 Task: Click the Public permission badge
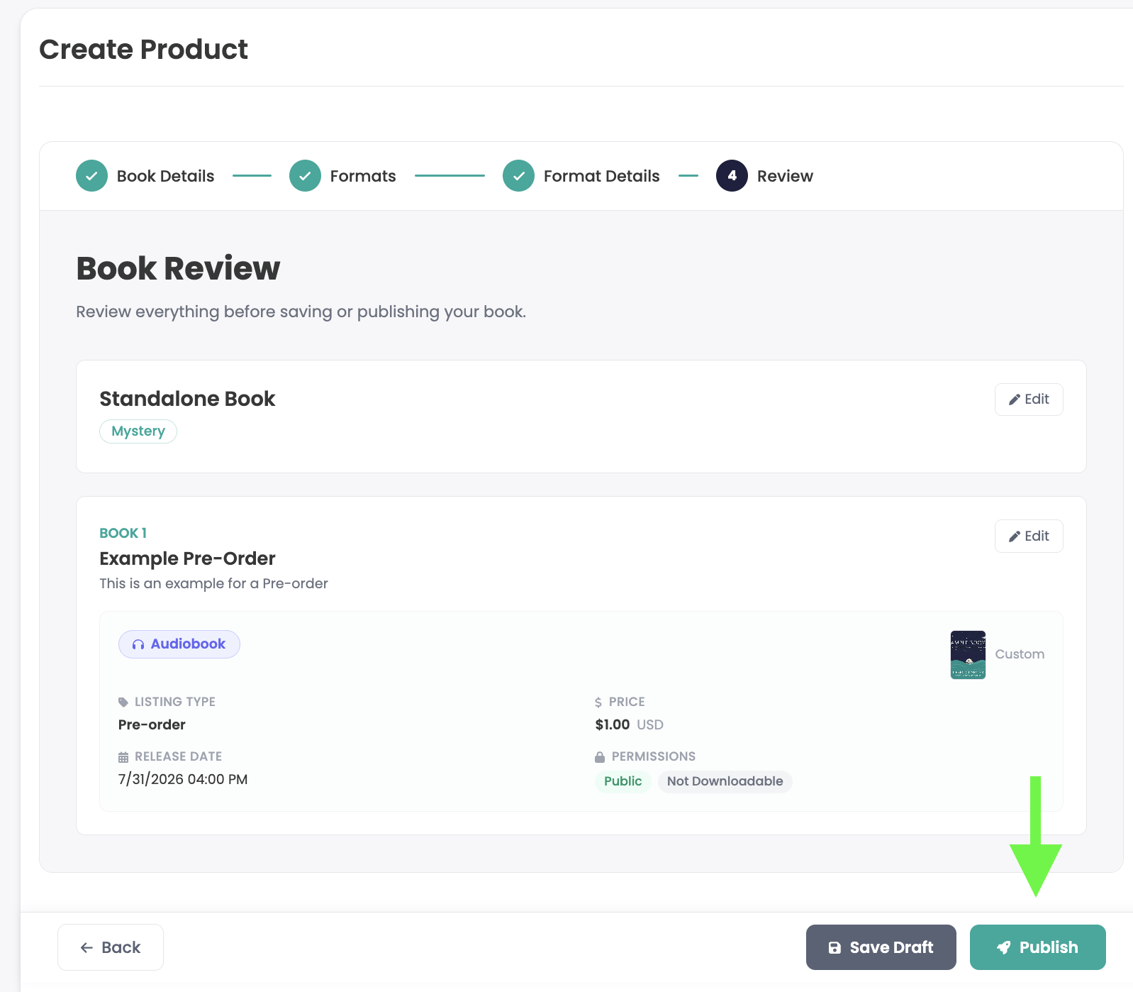[x=623, y=781]
